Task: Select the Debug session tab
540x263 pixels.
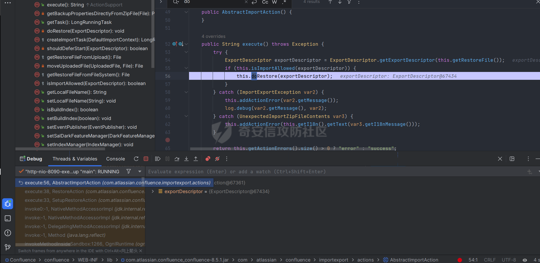Action: (31, 159)
